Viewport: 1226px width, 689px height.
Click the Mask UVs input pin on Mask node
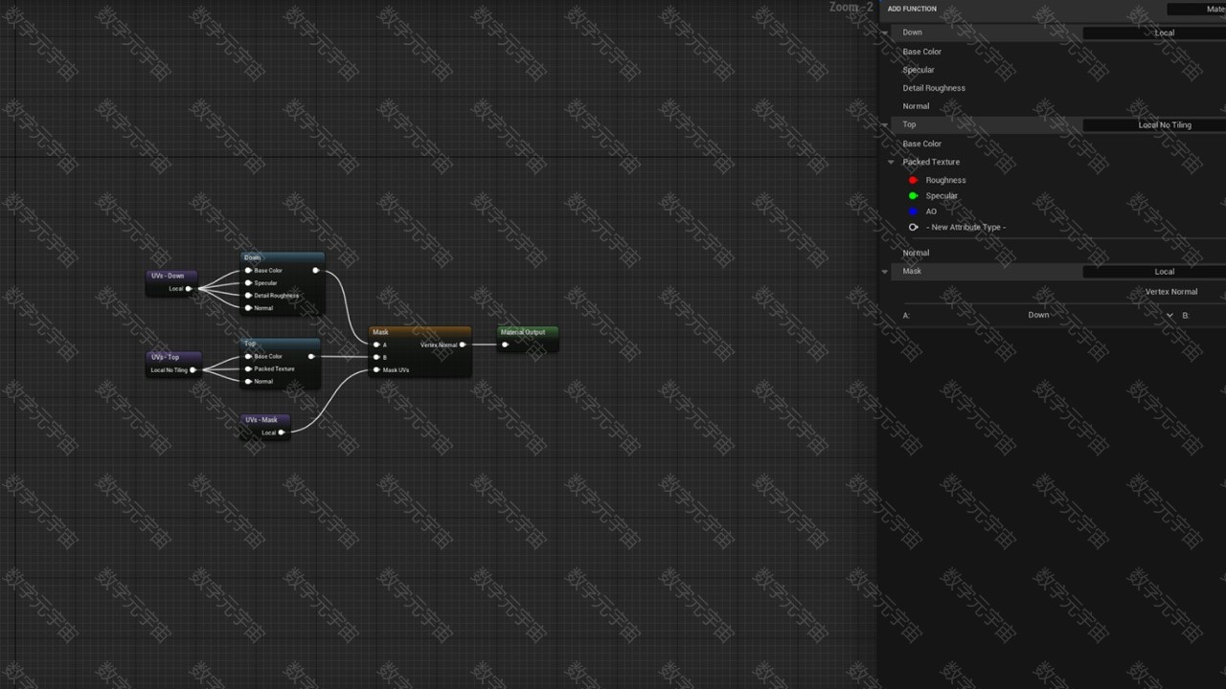(x=376, y=369)
